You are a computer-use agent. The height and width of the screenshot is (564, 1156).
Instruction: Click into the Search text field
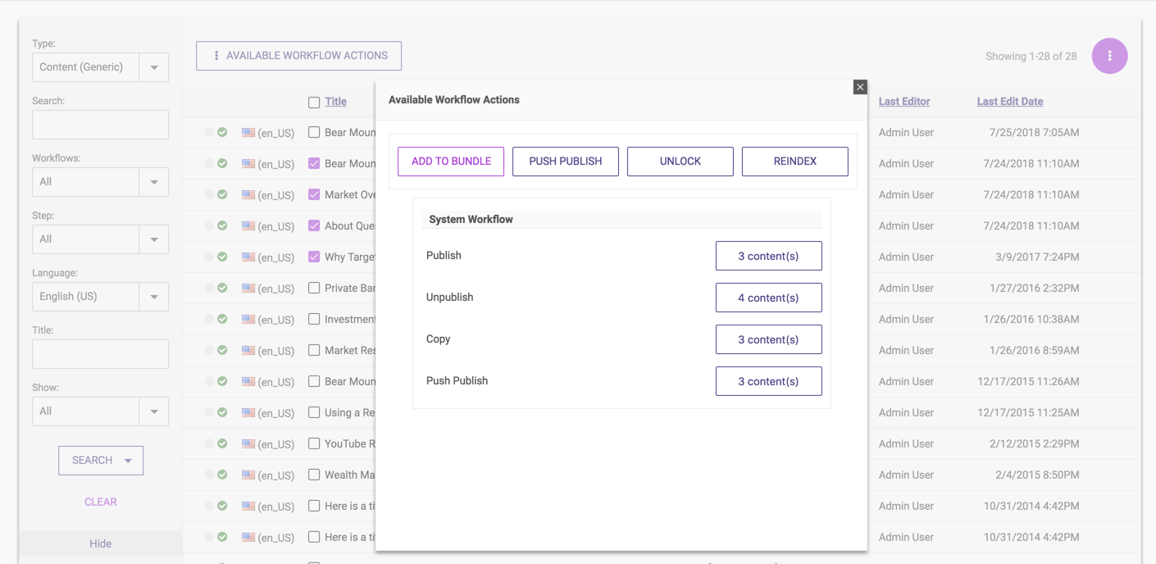pyautogui.click(x=100, y=125)
